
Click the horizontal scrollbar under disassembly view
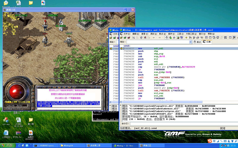click(162, 102)
